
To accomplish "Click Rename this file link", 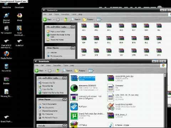I will coord(48,83).
